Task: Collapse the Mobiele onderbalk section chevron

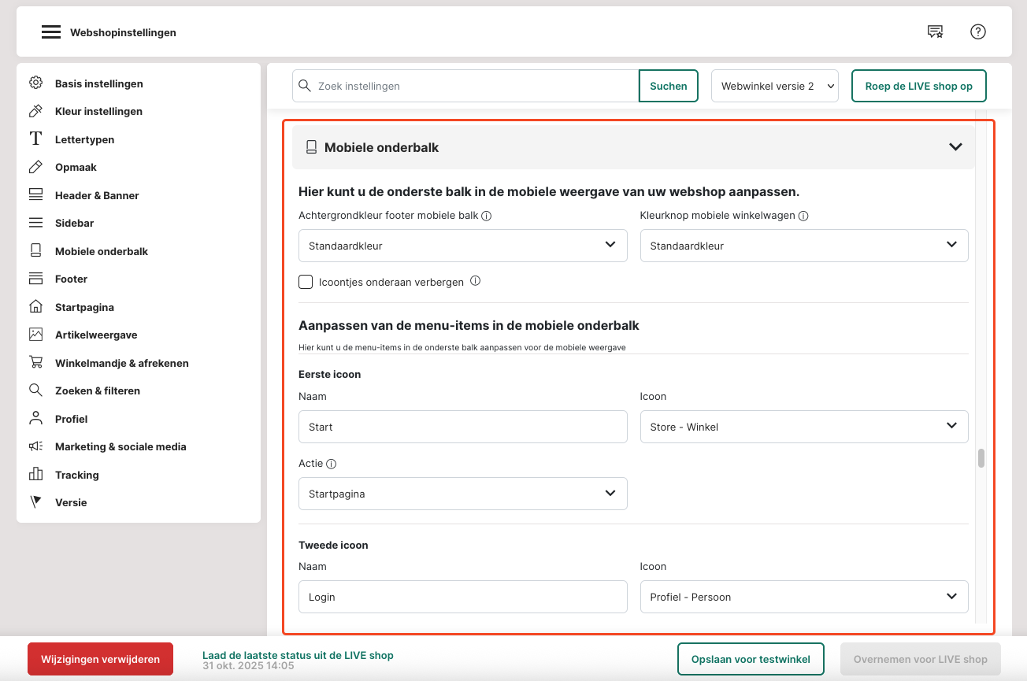Action: click(x=955, y=147)
